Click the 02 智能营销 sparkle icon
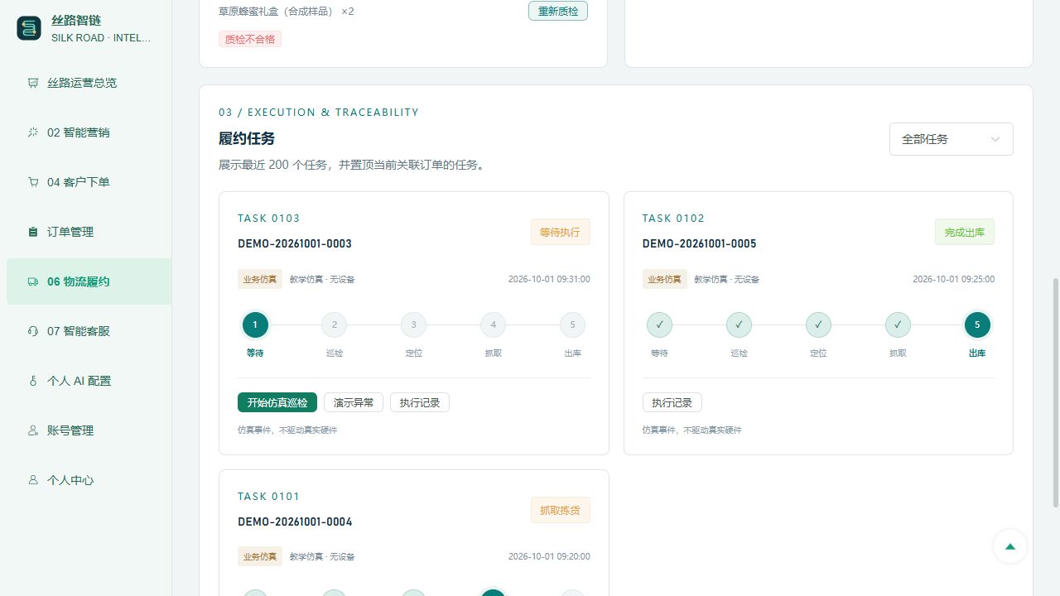The width and height of the screenshot is (1060, 596). click(33, 132)
